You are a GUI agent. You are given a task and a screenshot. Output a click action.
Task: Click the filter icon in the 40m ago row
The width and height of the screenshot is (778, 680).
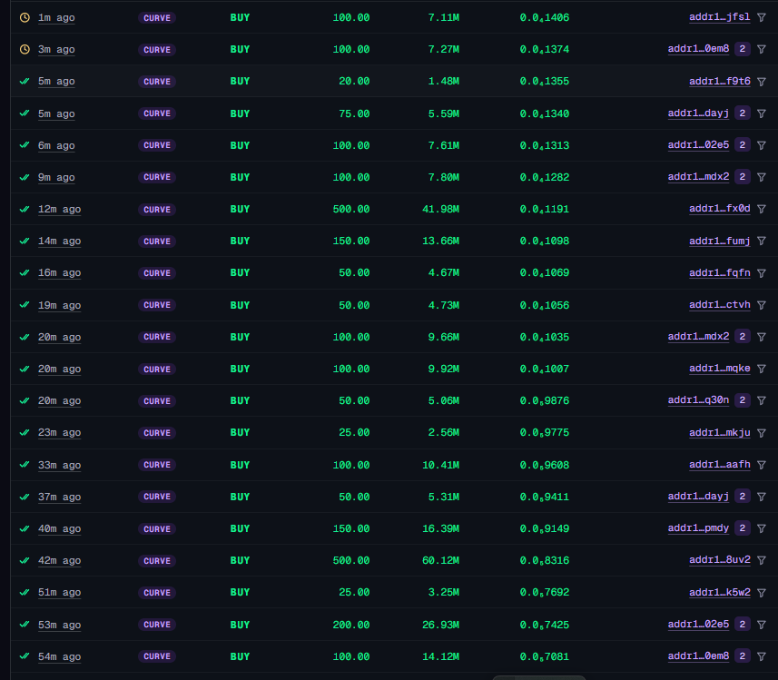click(762, 528)
